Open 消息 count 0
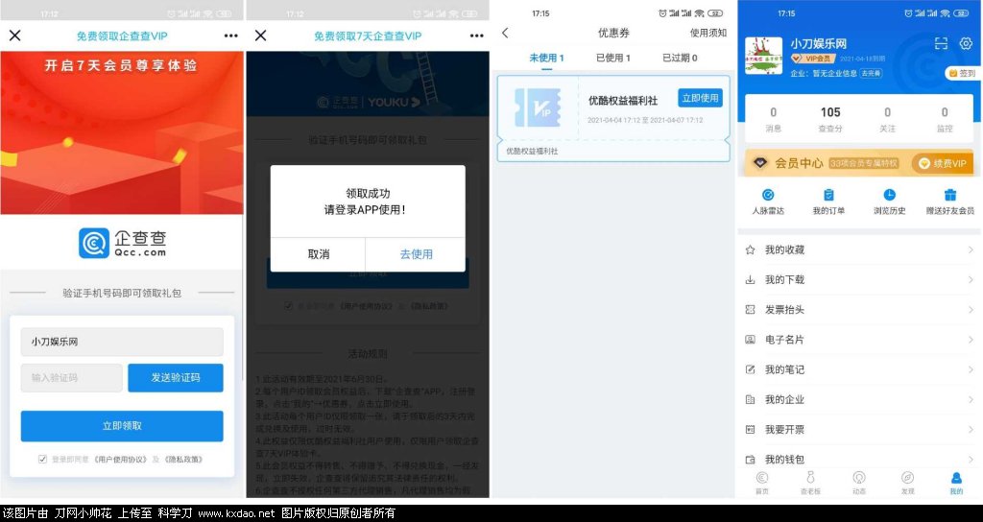This screenshot has height=522, width=983. point(773,119)
